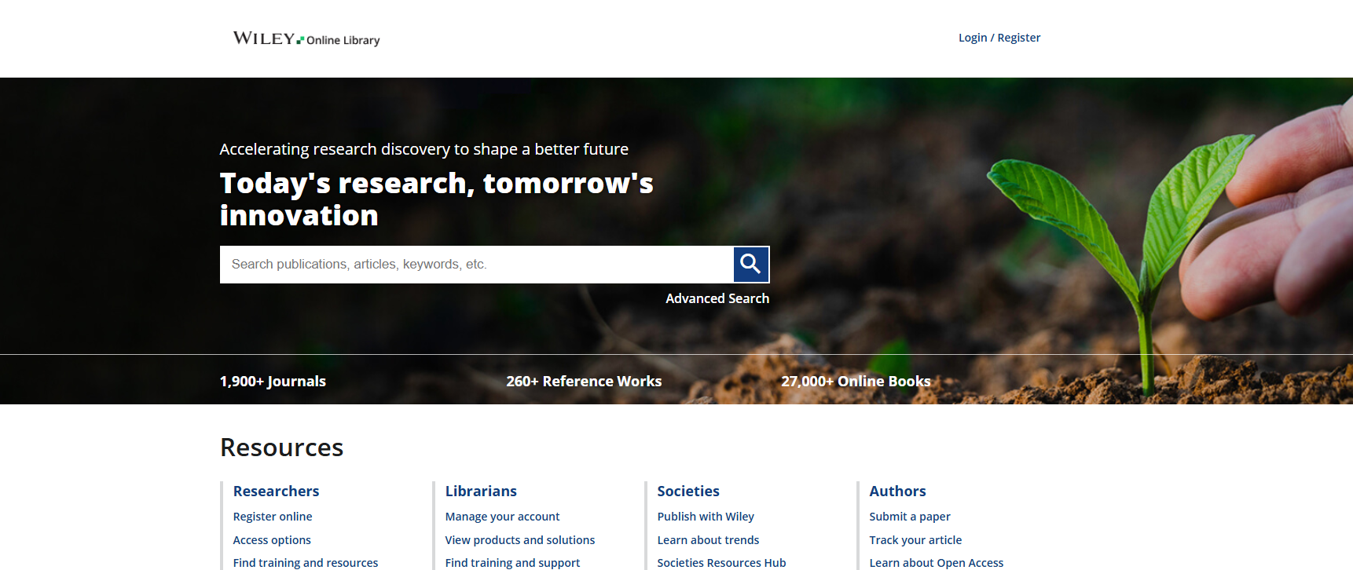This screenshot has height=570, width=1353.
Task: Click Publish with Wiley under Societies
Action: coord(706,517)
